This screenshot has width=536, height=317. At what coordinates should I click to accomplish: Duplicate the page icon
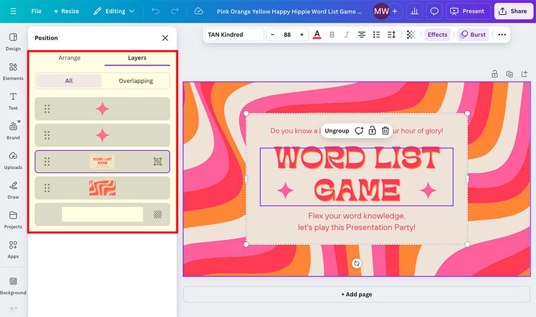tap(509, 74)
